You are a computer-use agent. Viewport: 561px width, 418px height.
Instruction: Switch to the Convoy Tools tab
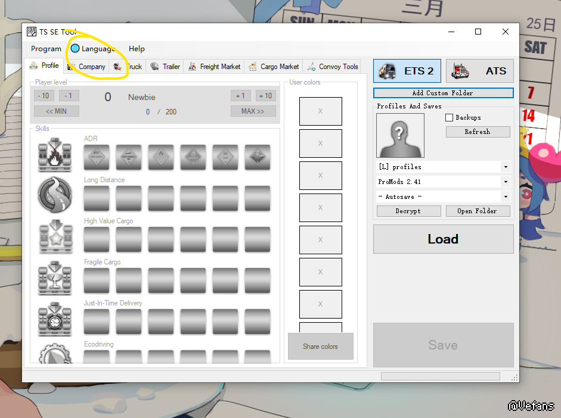click(x=333, y=67)
